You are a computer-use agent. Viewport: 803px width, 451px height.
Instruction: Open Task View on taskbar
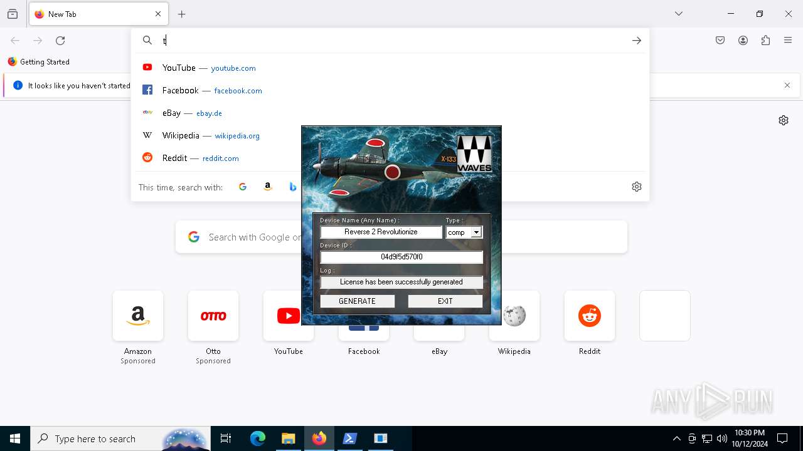pyautogui.click(x=226, y=438)
